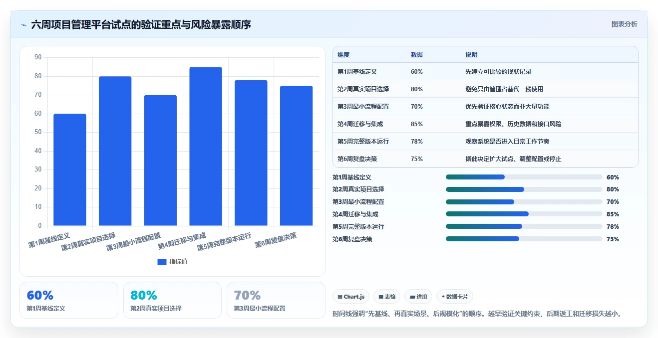
Task: Open the 80% 第2周真实项目选择 stat card
Action: click(x=172, y=300)
